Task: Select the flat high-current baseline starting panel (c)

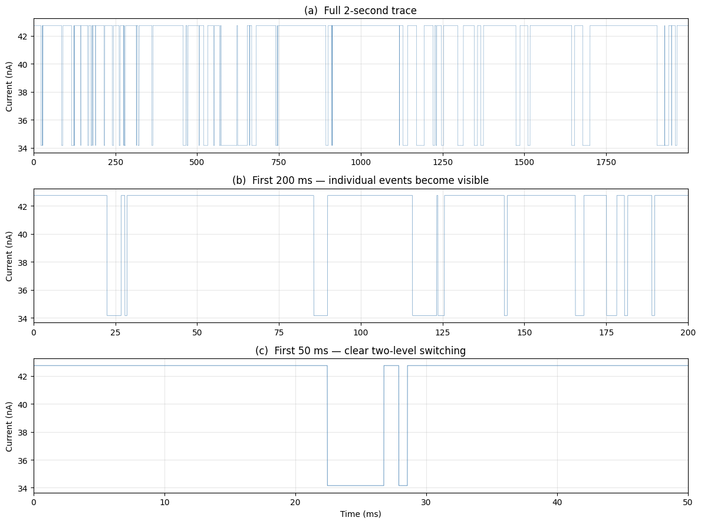Action: (x=147, y=365)
